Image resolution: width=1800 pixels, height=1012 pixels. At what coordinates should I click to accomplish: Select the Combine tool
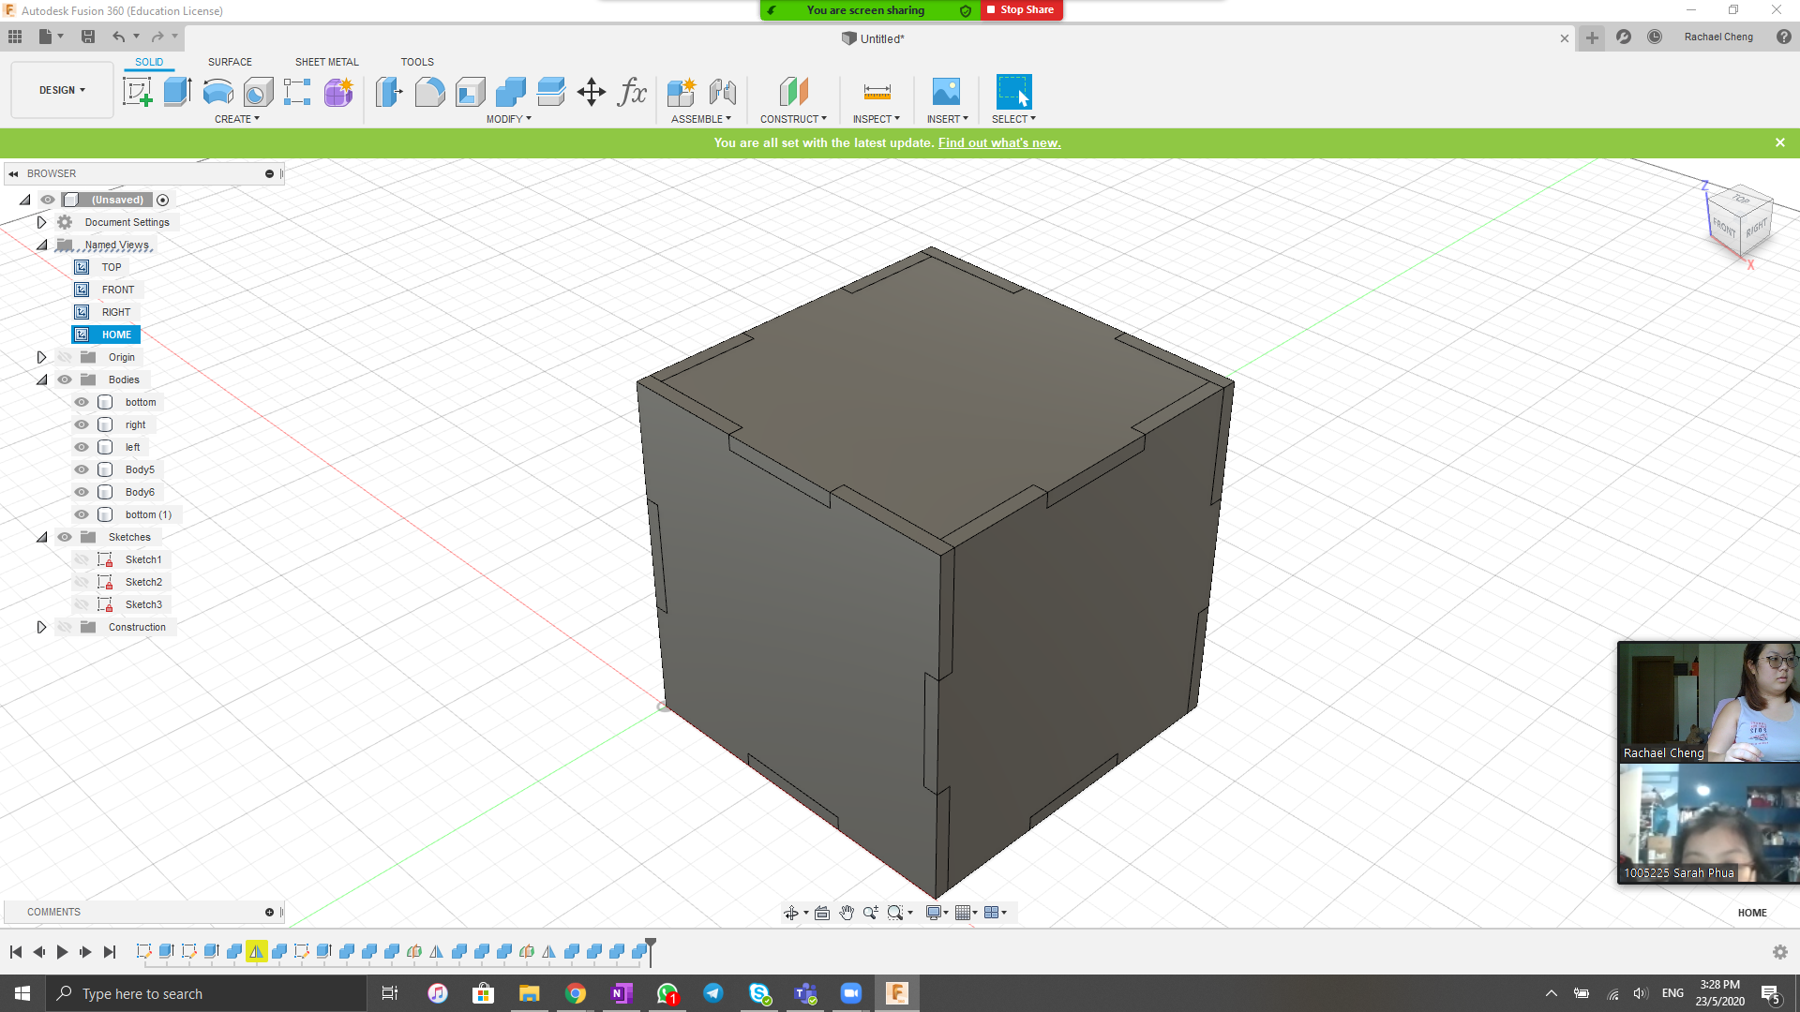[x=510, y=92]
